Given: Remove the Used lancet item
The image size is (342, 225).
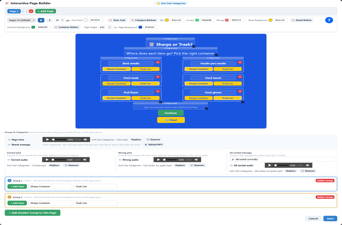Looking at the screenshot, I should point(240,77).
